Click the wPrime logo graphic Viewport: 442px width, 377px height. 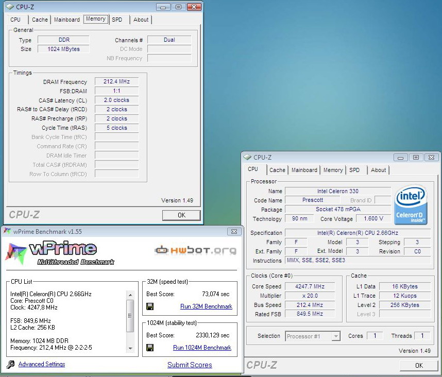click(60, 253)
